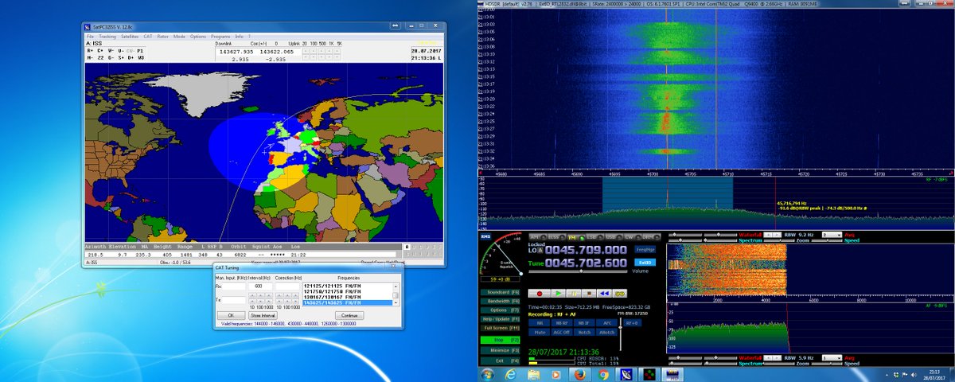Click Continue in the CAT Tuning dialog
The width and height of the screenshot is (955, 382).
click(x=349, y=315)
